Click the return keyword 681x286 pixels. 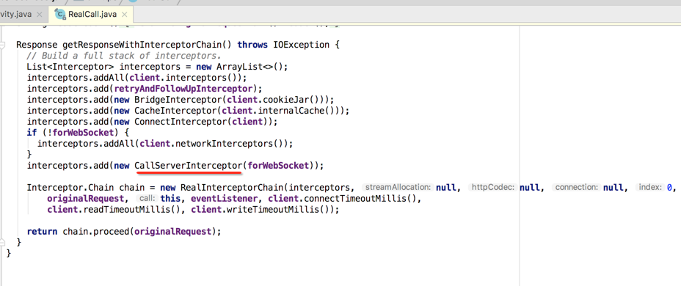(x=42, y=231)
